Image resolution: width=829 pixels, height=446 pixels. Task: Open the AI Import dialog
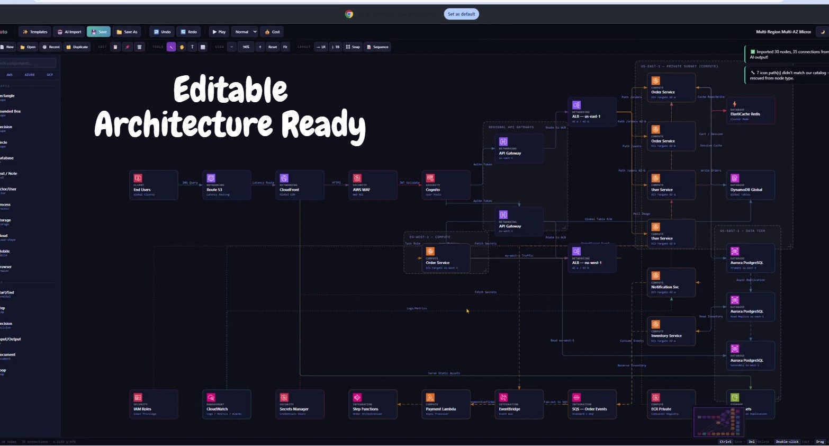point(69,32)
